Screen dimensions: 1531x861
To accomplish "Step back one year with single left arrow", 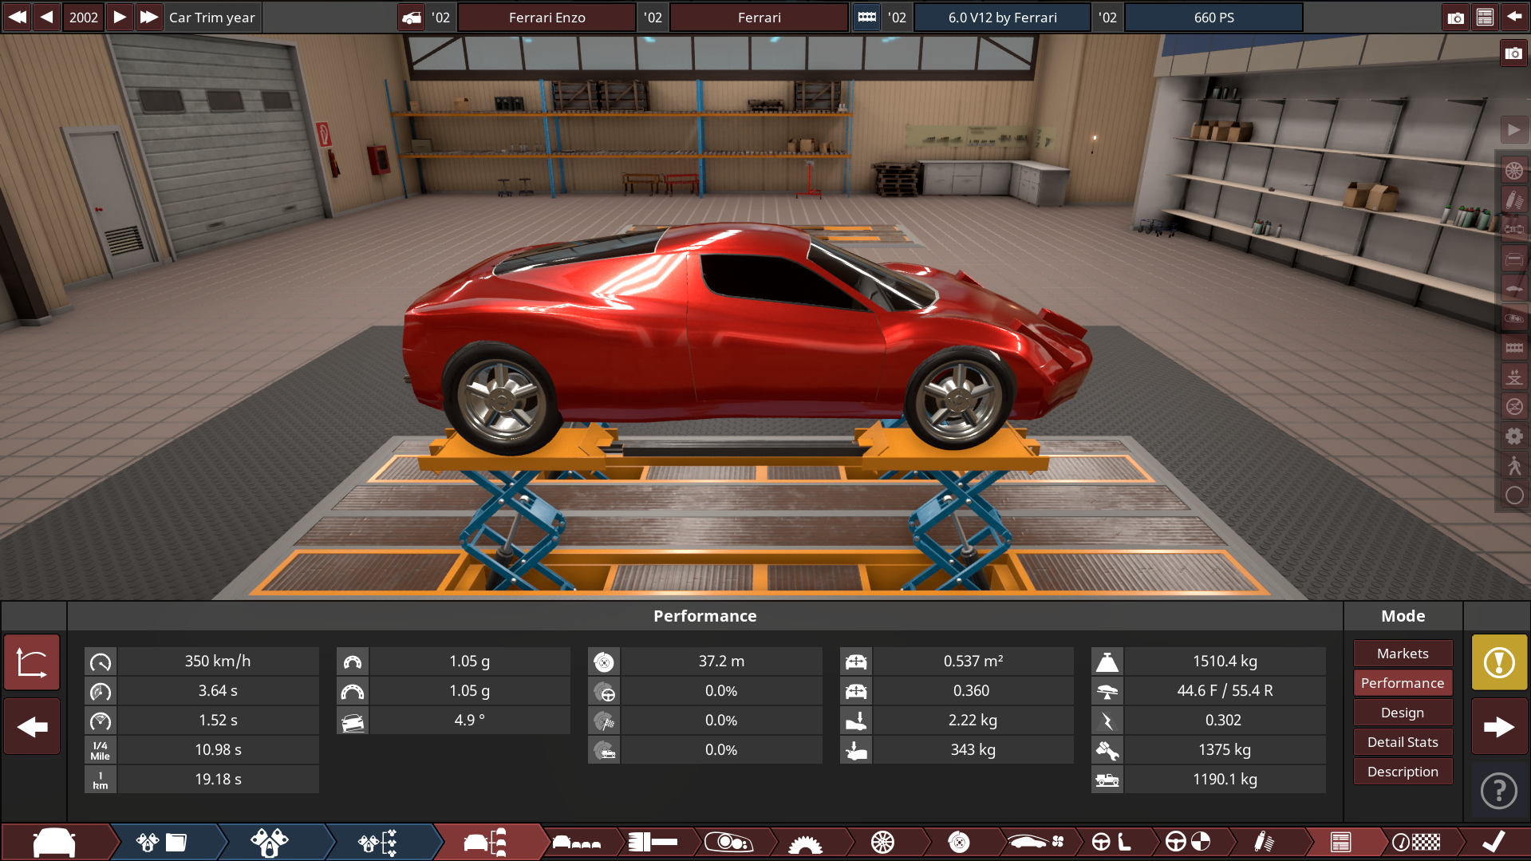I will 47,17.
